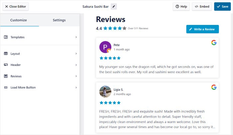Image resolution: width=233 pixels, height=135 pixels.
Task: Click the Write a Review button
Action: (x=202, y=29)
